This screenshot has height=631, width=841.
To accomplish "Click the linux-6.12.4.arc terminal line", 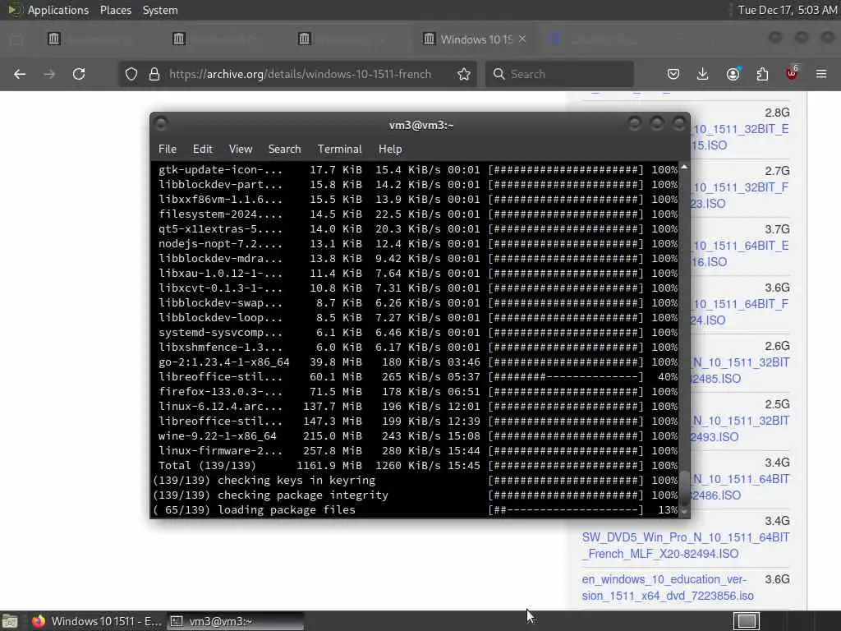I will pyautogui.click(x=418, y=407).
